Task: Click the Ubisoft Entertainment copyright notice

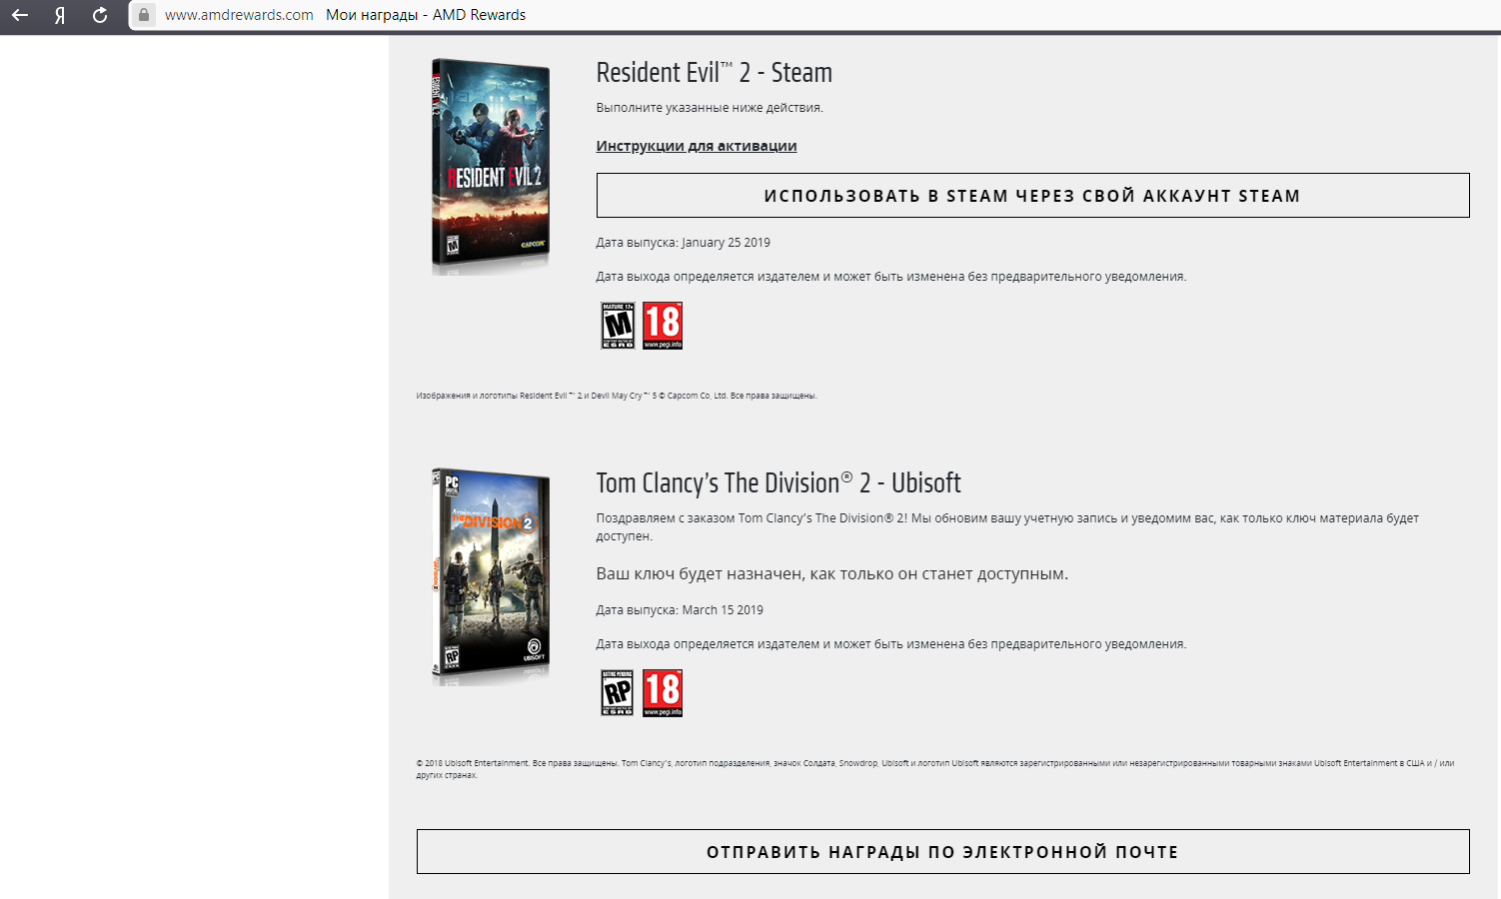Action: click(935, 769)
